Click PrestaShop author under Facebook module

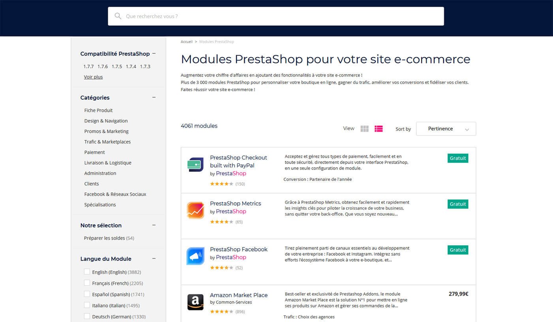tap(231, 257)
